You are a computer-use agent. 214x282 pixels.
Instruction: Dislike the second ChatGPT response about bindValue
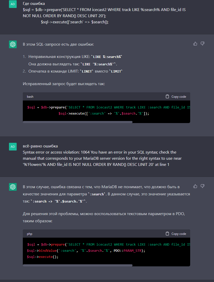tap(202, 186)
